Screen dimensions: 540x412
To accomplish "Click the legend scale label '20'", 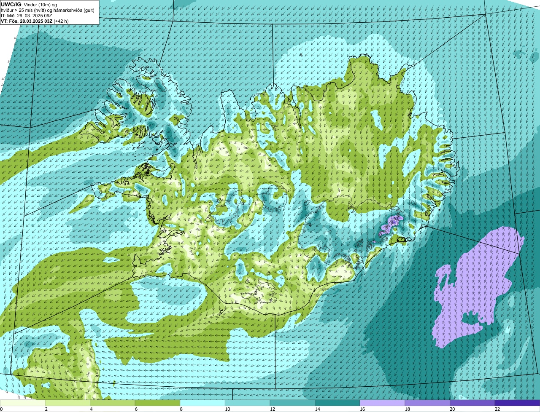I will pyautogui.click(x=452, y=409).
